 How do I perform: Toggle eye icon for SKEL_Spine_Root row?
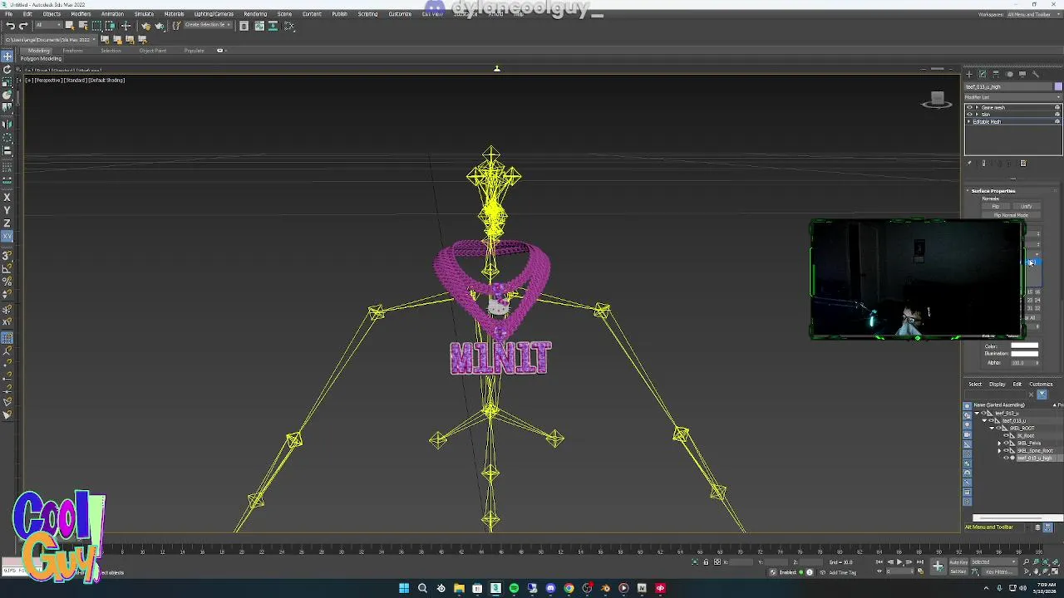pyautogui.click(x=1007, y=450)
